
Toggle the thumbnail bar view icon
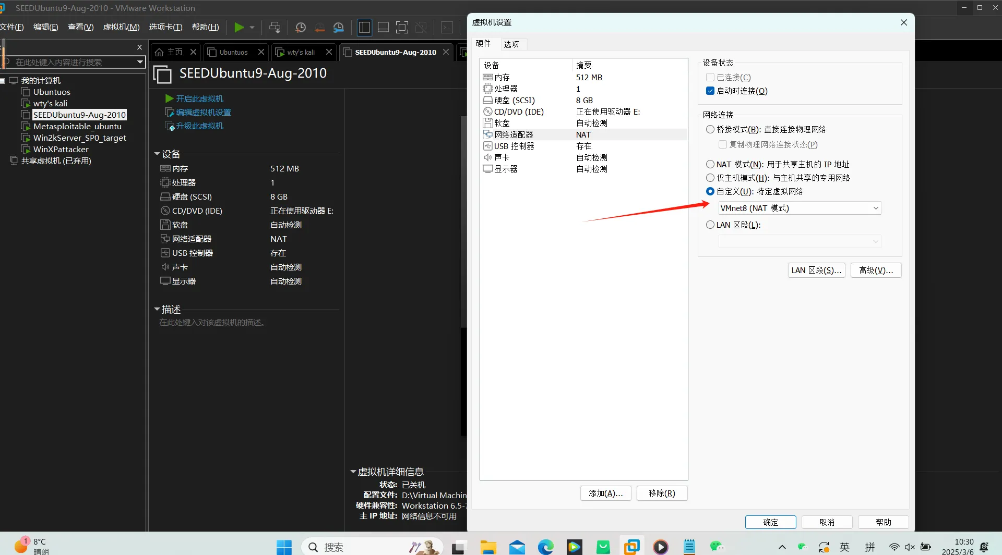[383, 27]
